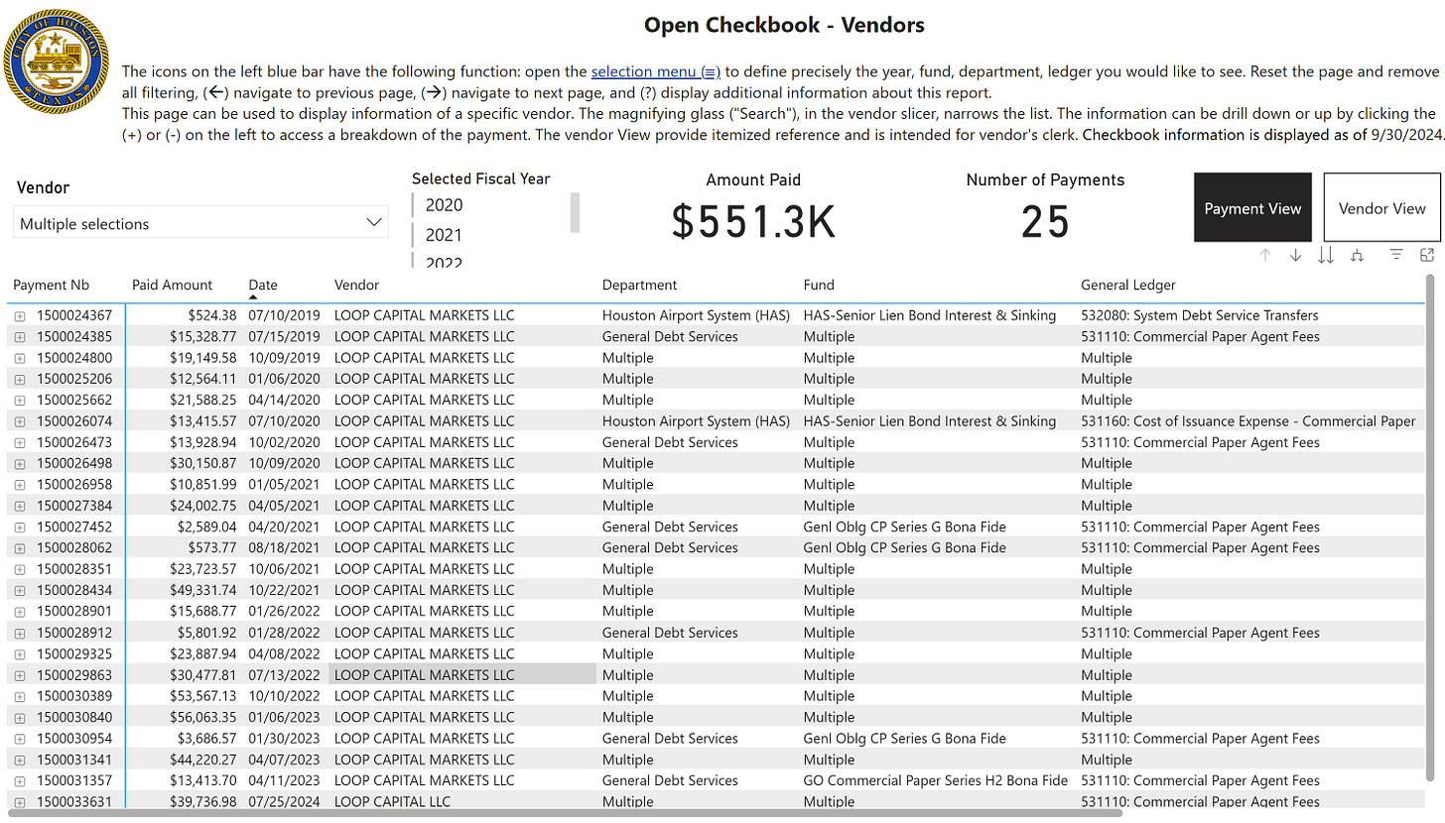Click the fiscal year slicer scrollbar
Viewport: 1445px width, 823px height.
pyautogui.click(x=575, y=212)
